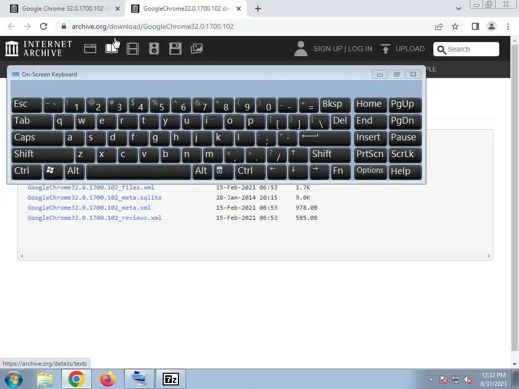Image resolution: width=519 pixels, height=389 pixels.
Task: Click the Esc key on keyboard
Action: (x=26, y=104)
